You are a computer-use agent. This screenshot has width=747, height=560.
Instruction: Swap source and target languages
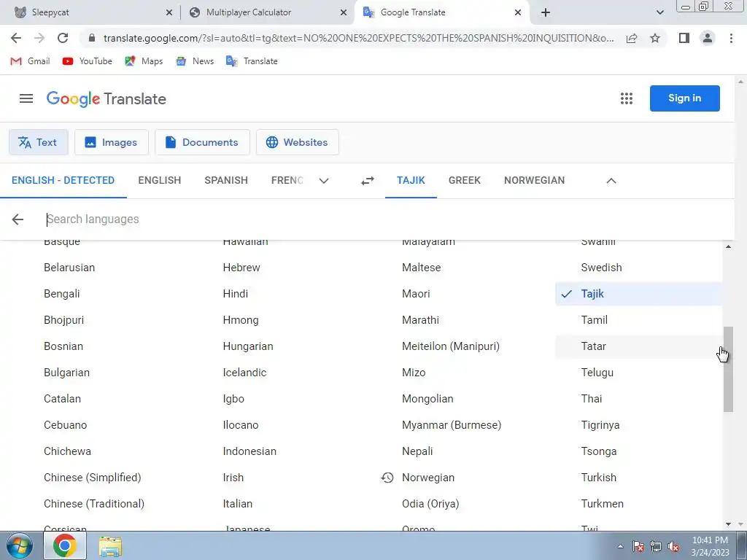point(368,181)
